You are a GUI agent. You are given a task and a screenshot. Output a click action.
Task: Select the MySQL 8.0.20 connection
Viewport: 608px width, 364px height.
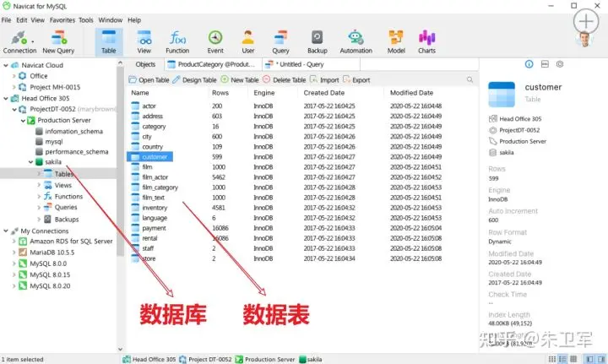pyautogui.click(x=45, y=286)
